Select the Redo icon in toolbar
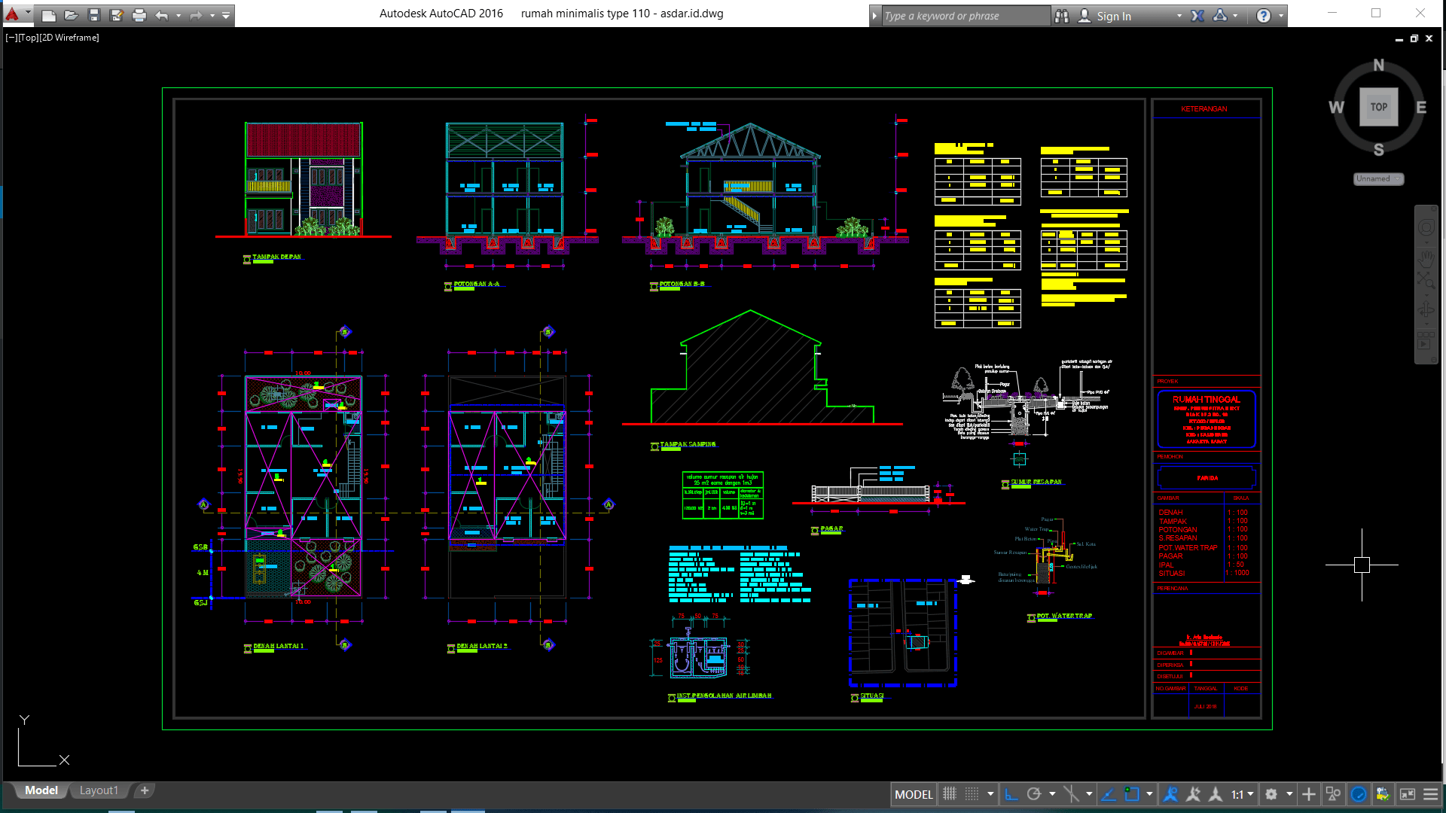 [194, 15]
